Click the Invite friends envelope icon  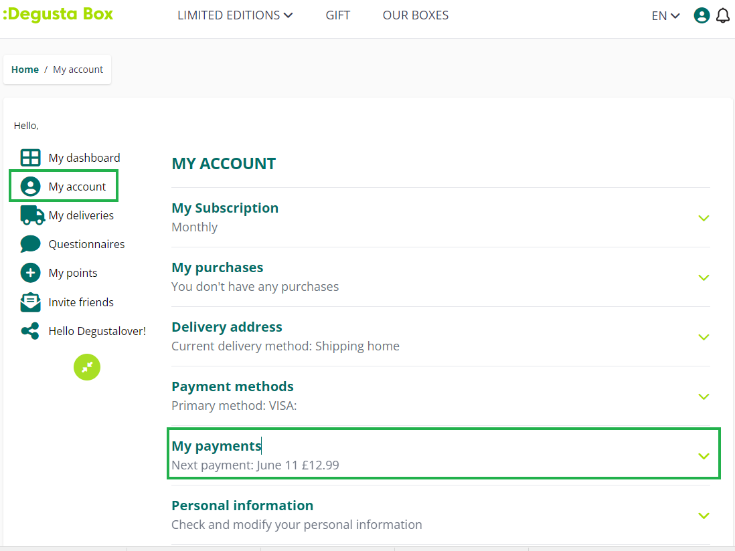(31, 302)
